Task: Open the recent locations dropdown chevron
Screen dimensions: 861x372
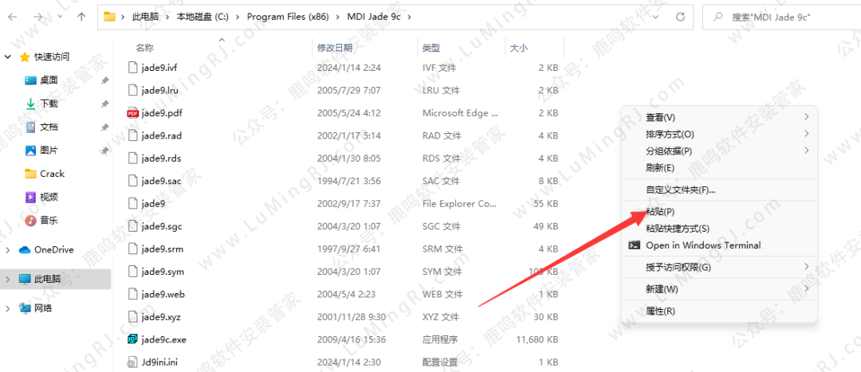Action: click(x=59, y=17)
